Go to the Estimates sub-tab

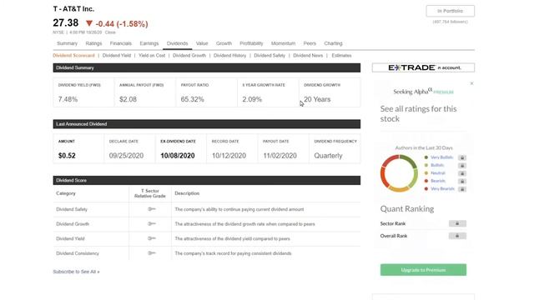pyautogui.click(x=341, y=56)
